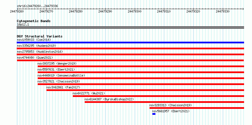Select the red nsv3937295 variant bar

141,66
